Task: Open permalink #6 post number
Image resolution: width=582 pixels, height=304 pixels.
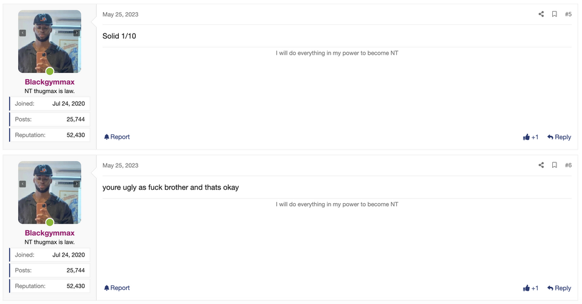Action: point(568,165)
